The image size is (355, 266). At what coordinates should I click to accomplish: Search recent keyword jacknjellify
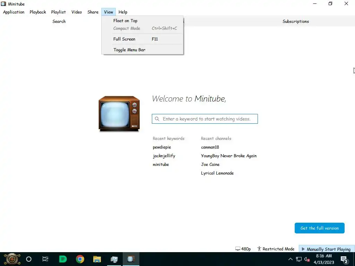[164, 156]
